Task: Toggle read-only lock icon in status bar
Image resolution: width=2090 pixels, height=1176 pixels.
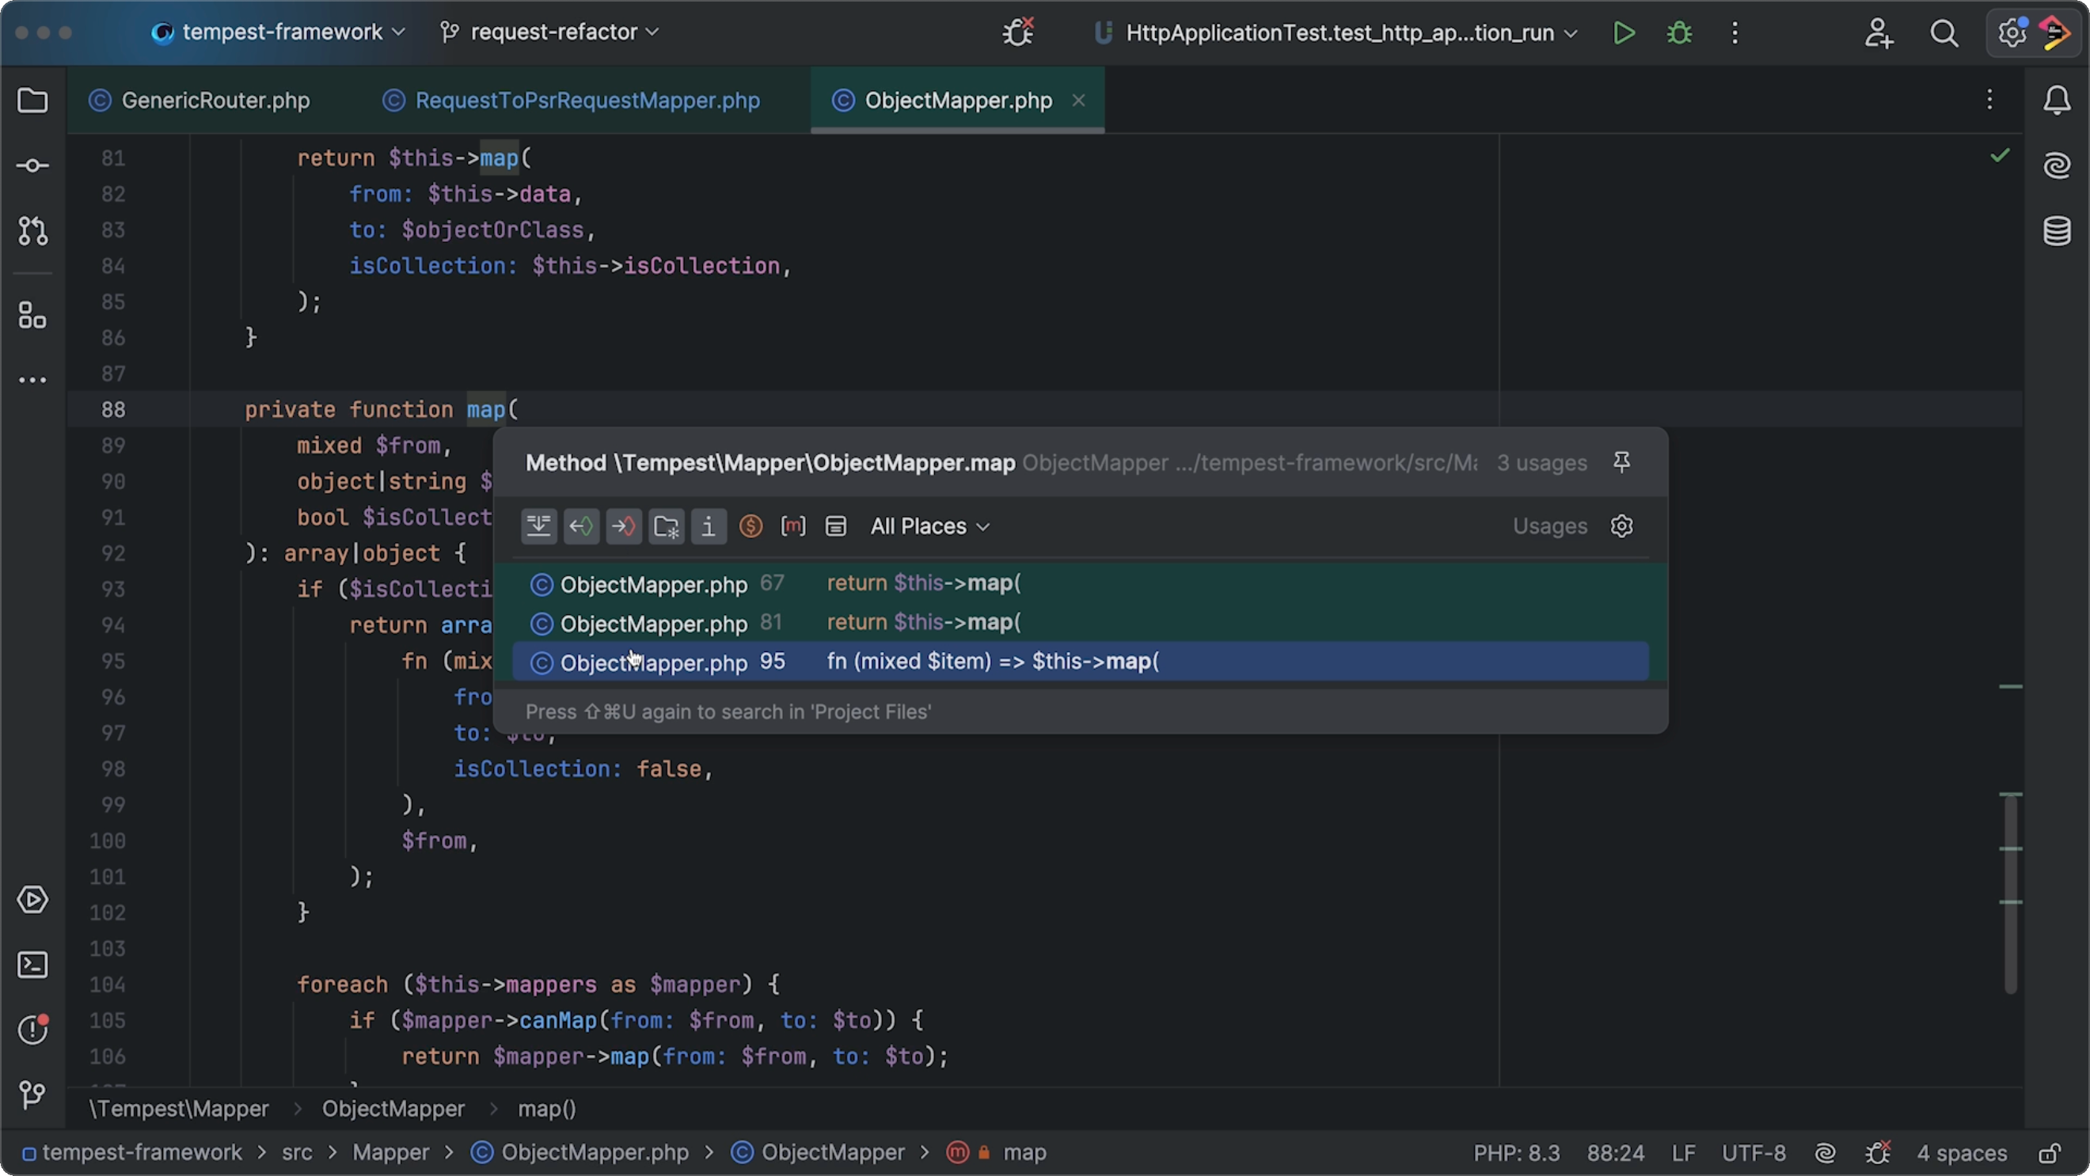Action: (x=2050, y=1152)
